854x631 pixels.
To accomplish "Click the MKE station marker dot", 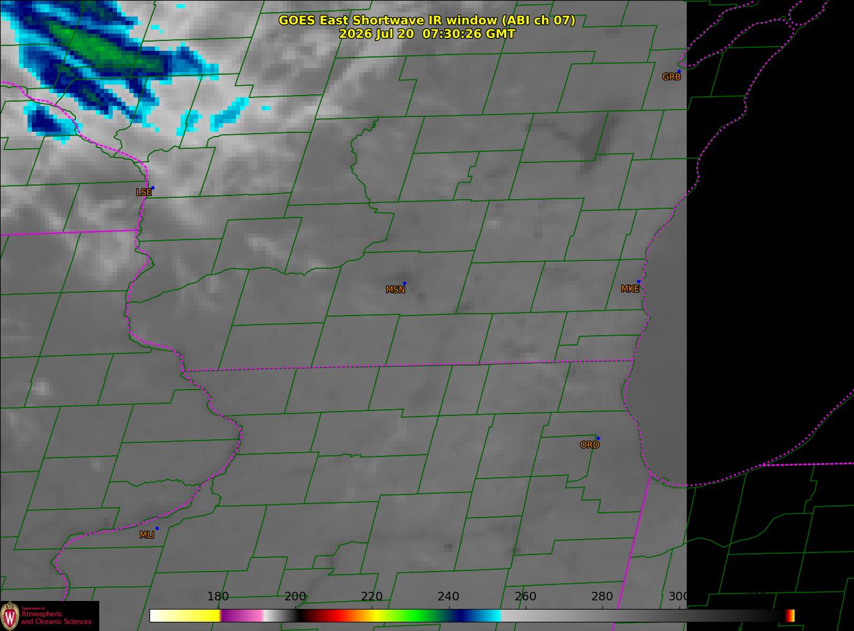I will point(638,282).
